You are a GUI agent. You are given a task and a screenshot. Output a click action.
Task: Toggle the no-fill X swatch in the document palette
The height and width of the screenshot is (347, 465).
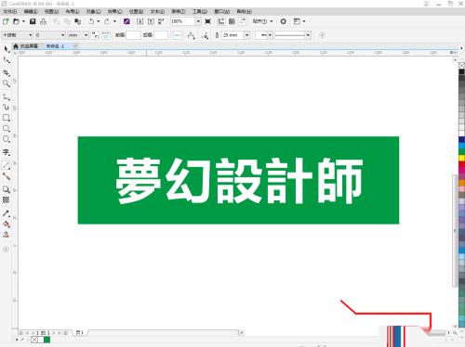point(34,340)
